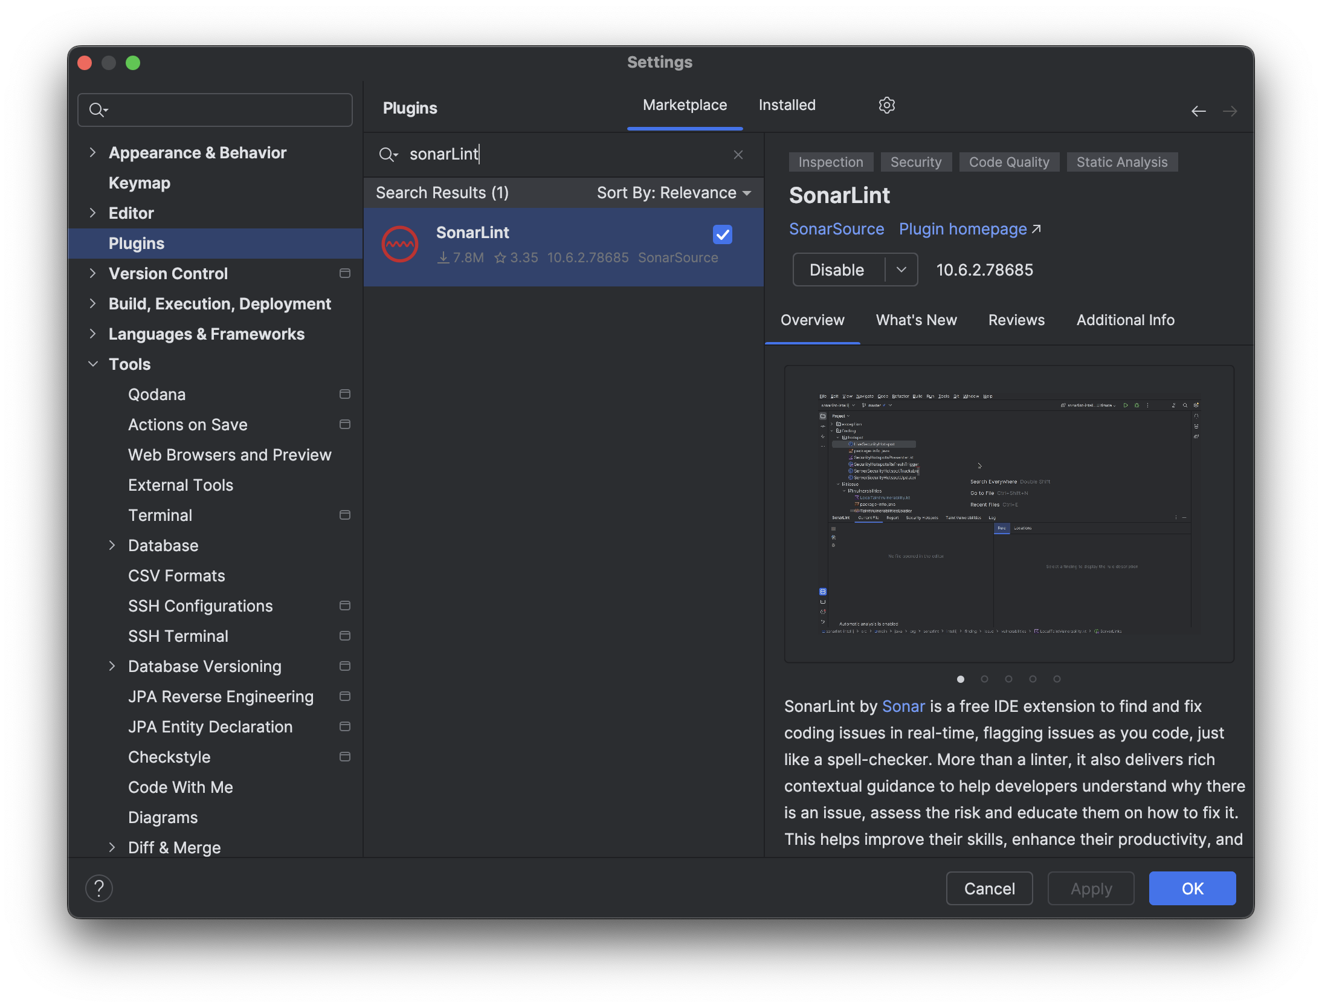Click project-level icon beside JPA Reverse Engineering
The height and width of the screenshot is (1008, 1322).
click(345, 696)
